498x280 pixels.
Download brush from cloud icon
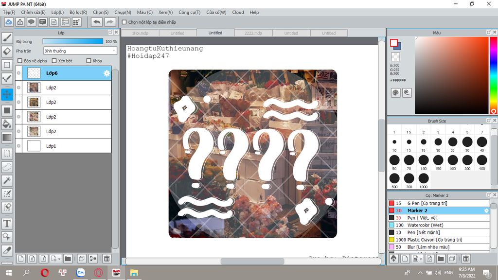point(394,259)
